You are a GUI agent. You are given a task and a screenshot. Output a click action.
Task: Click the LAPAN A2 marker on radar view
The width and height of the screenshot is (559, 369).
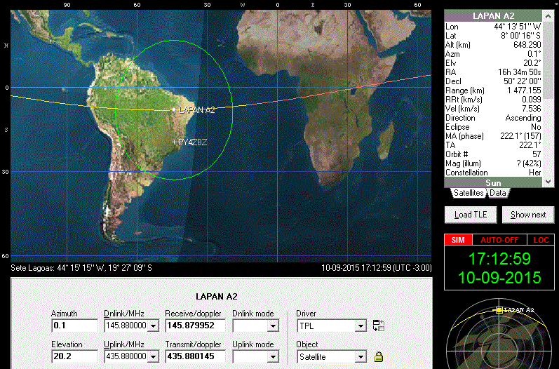tap(499, 310)
